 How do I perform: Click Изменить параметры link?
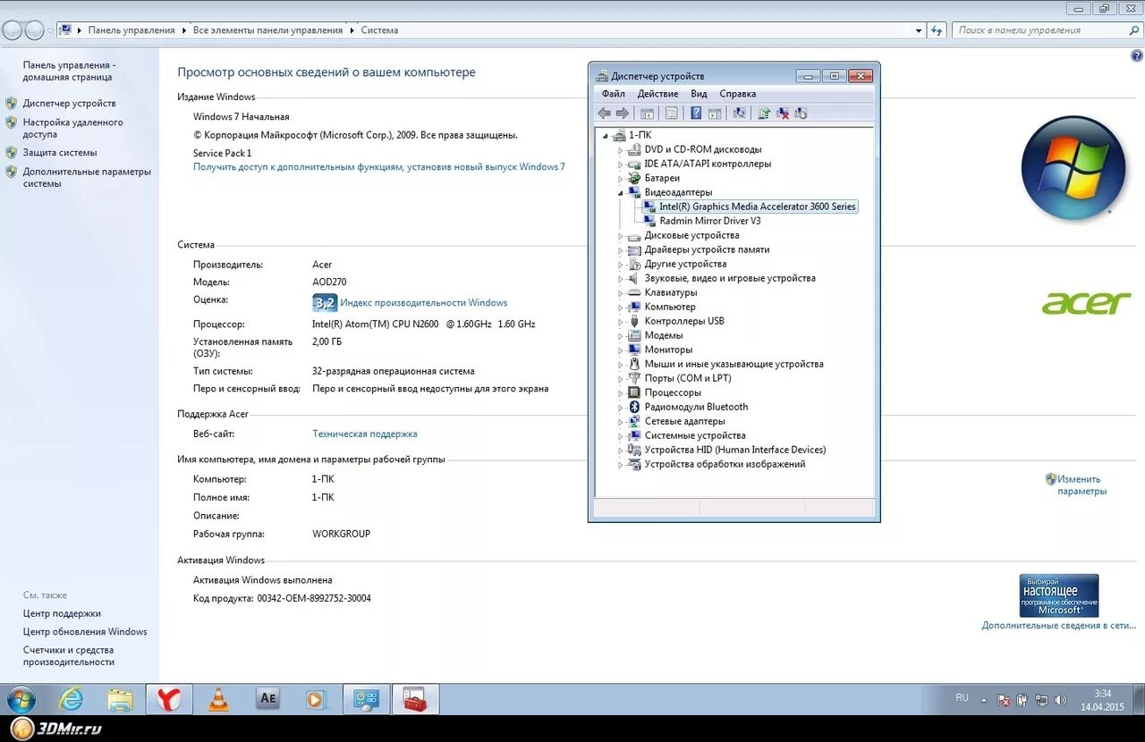click(x=1081, y=485)
